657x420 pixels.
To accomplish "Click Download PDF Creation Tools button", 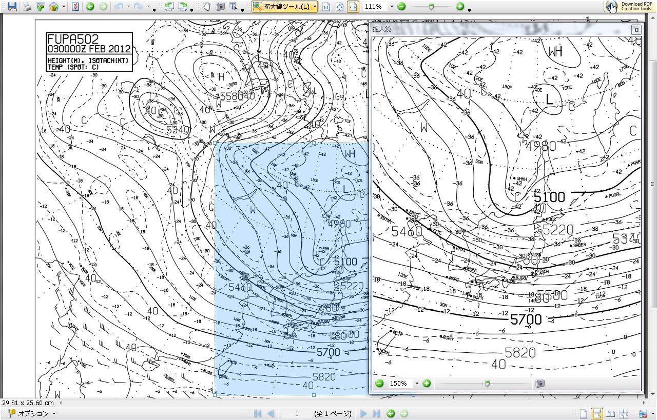I will (630, 6).
